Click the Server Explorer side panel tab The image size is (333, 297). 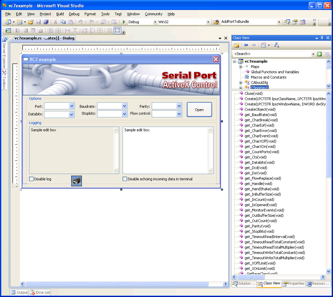pyautogui.click(x=4, y=53)
